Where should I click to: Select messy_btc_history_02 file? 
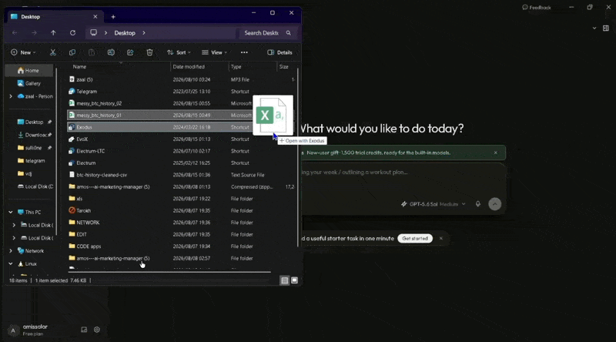(x=99, y=103)
